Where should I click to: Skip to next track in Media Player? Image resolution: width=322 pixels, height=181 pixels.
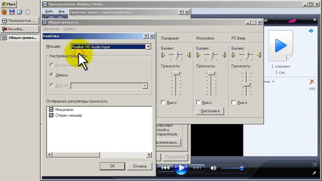pyautogui.click(x=197, y=168)
